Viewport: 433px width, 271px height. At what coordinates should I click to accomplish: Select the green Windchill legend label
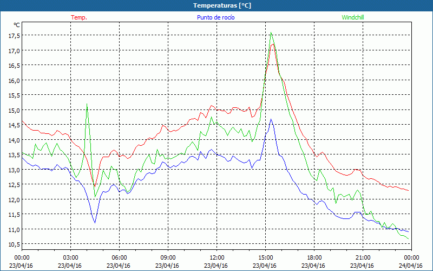click(x=353, y=17)
